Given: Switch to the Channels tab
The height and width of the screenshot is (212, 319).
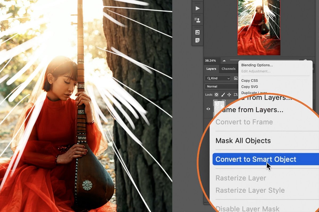Looking at the screenshot, I should point(229,69).
